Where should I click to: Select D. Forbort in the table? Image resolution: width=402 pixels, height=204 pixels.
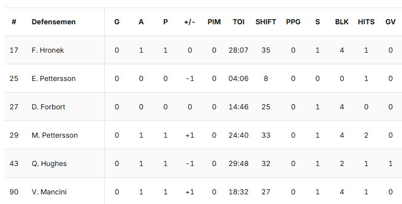click(48, 107)
